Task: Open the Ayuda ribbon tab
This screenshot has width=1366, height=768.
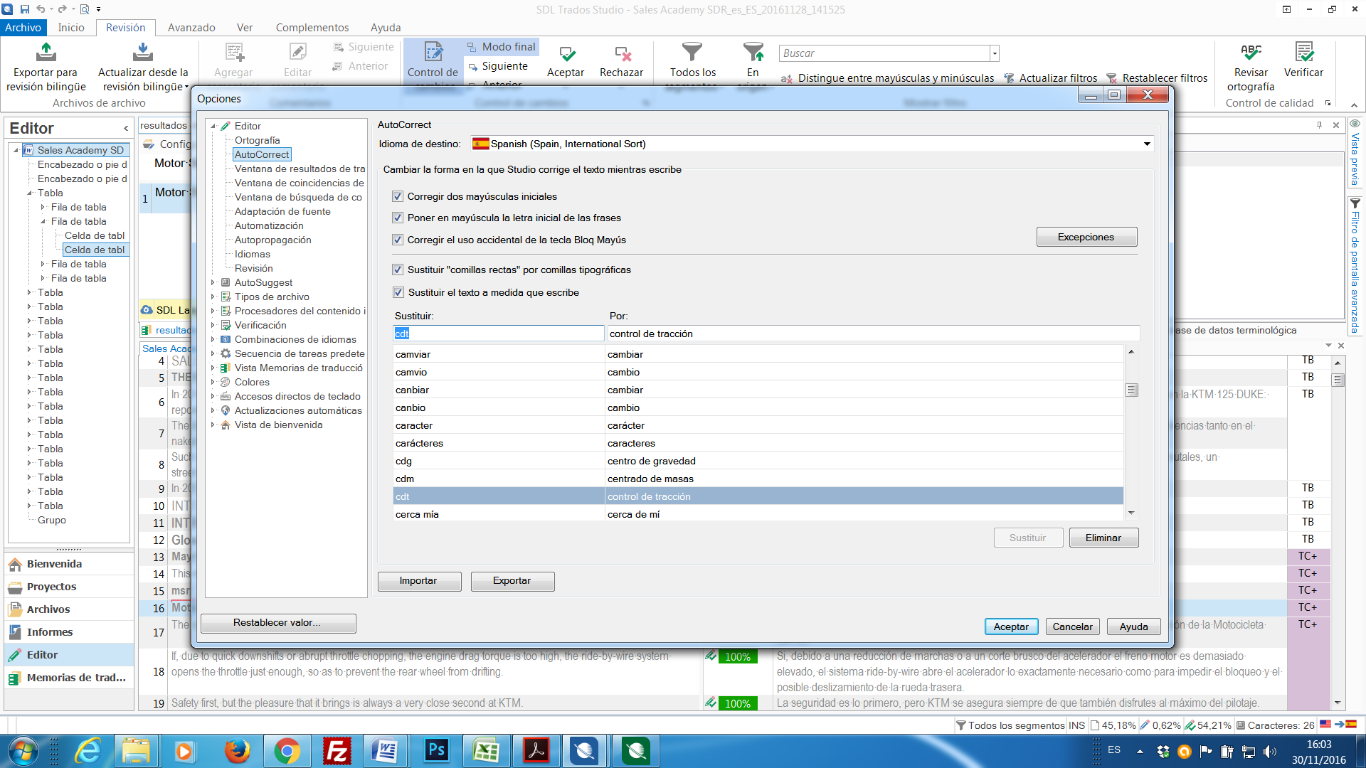Action: tap(386, 28)
